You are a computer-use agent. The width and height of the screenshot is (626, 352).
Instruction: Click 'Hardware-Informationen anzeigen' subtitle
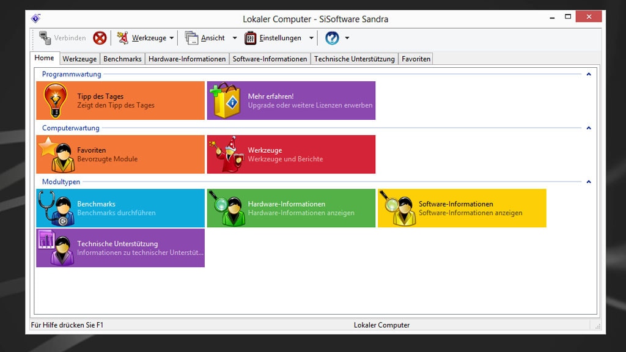pyautogui.click(x=301, y=213)
